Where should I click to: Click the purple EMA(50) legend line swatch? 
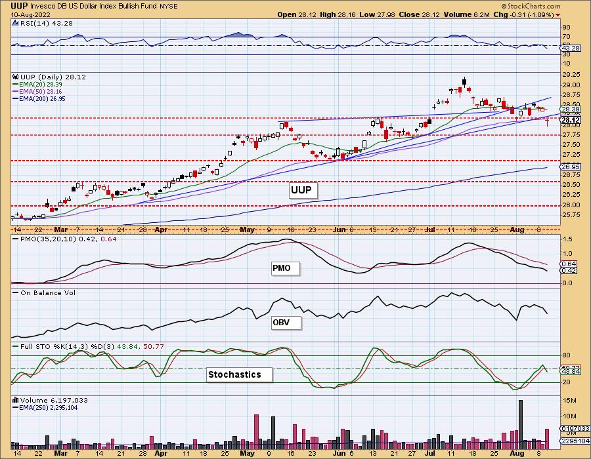point(16,91)
